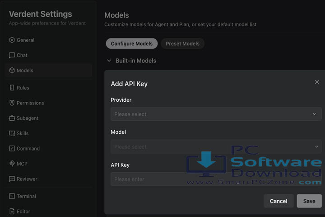Click the Provider field label
The width and height of the screenshot is (325, 217).
(x=121, y=100)
